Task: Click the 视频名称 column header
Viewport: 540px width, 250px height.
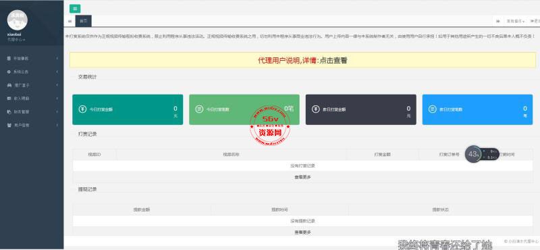Action: point(231,155)
